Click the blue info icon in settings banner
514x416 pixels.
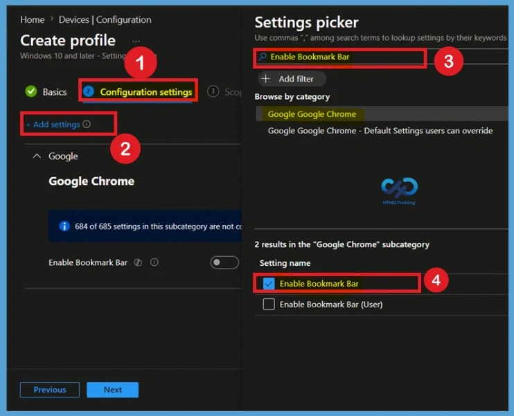click(x=64, y=226)
